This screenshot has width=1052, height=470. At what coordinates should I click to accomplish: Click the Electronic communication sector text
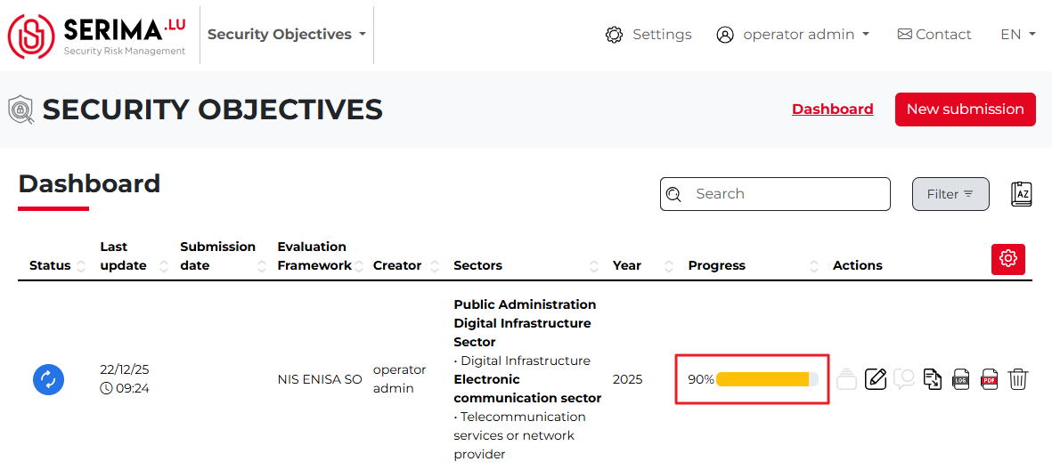[527, 389]
